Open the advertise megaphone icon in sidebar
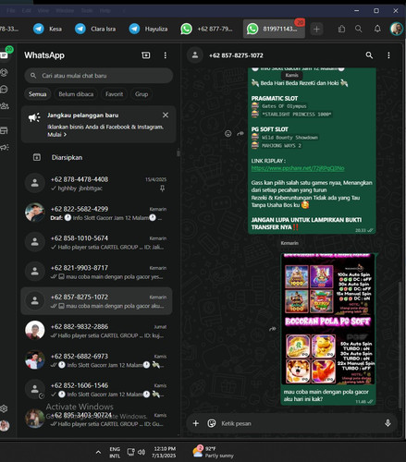Viewport: 406px width, 462px height. 5,147
